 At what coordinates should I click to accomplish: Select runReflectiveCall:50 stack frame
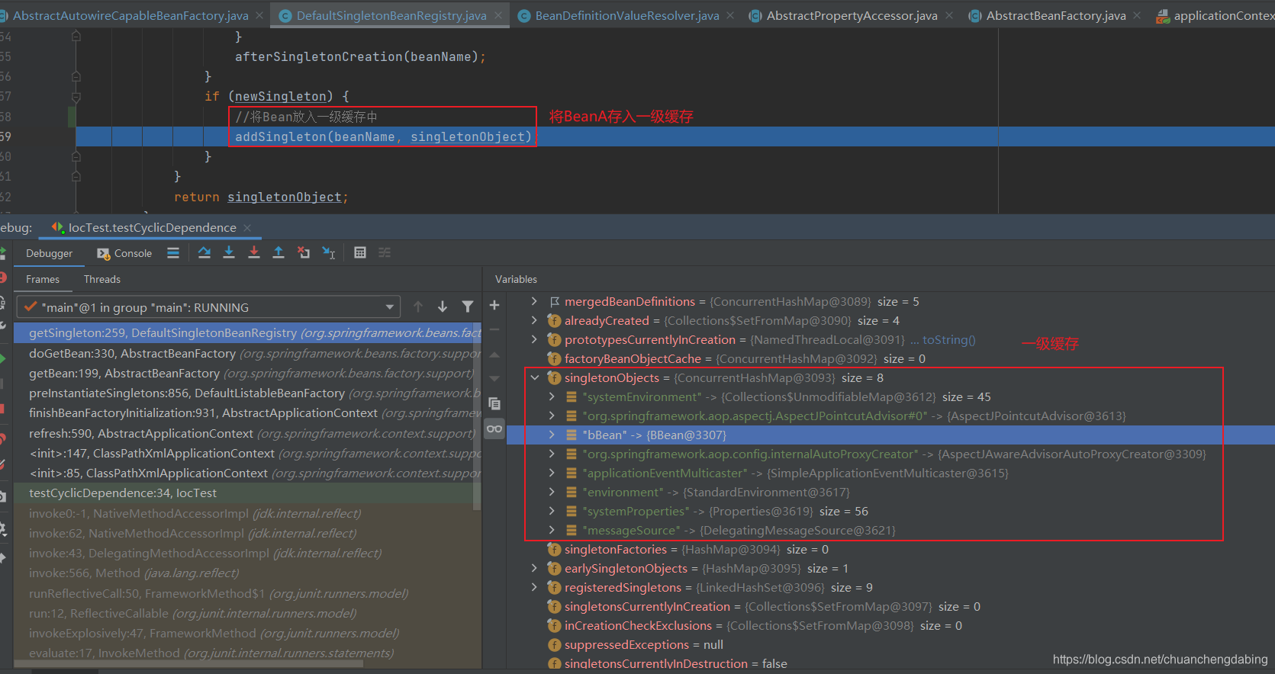coord(247,593)
